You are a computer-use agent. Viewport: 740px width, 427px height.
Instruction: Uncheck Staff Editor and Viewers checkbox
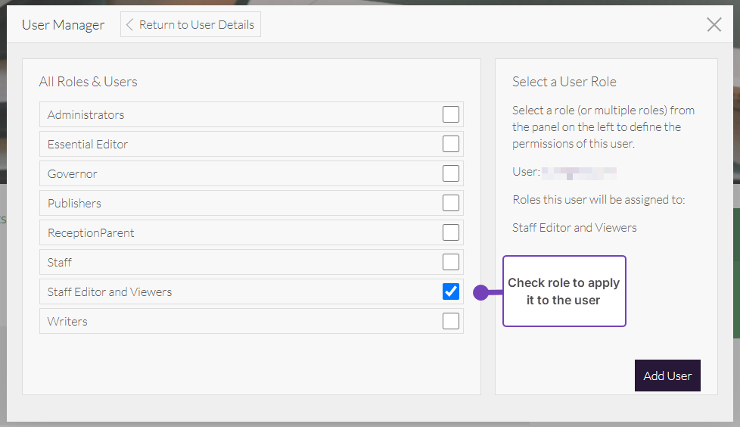[x=451, y=291]
